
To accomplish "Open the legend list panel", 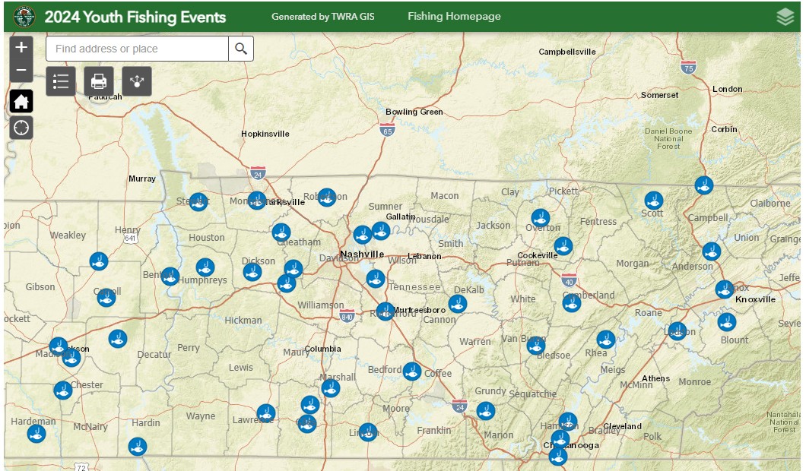I will click(61, 81).
